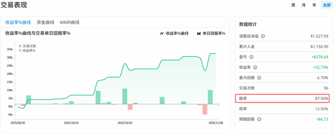Switch to the 资金曲线 tab
The height and width of the screenshot is (134, 334).
point(45,22)
